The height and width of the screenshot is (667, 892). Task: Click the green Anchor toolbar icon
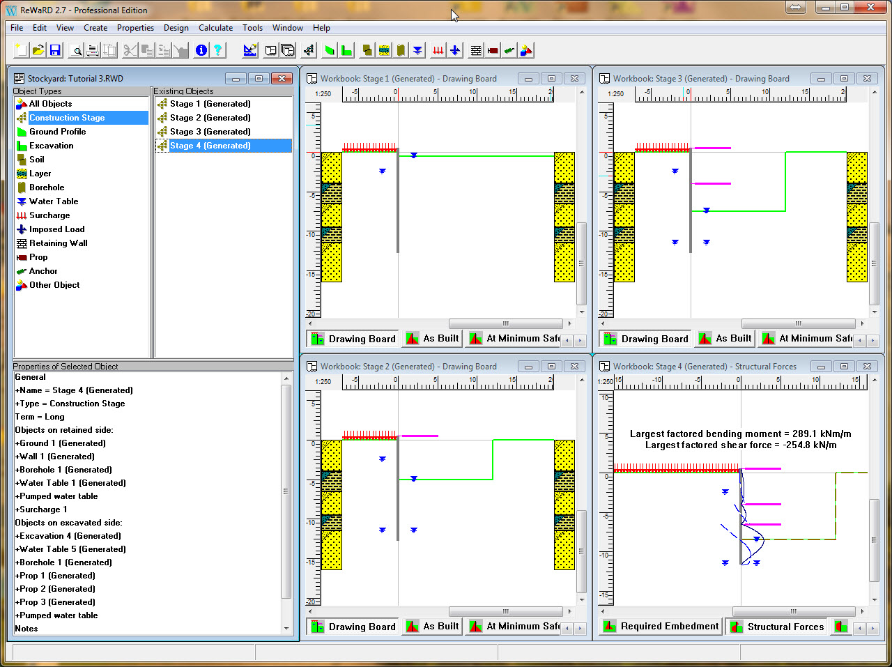(509, 50)
